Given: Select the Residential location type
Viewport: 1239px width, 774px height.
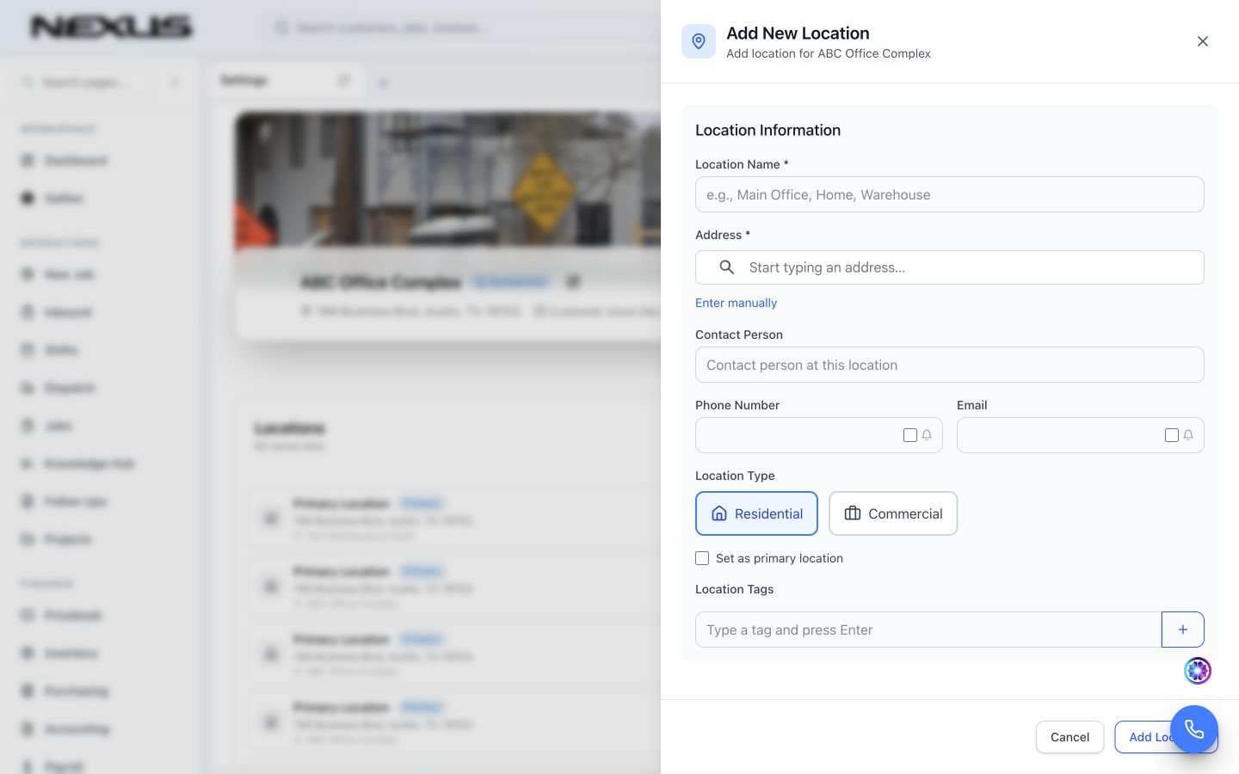Looking at the screenshot, I should (756, 513).
